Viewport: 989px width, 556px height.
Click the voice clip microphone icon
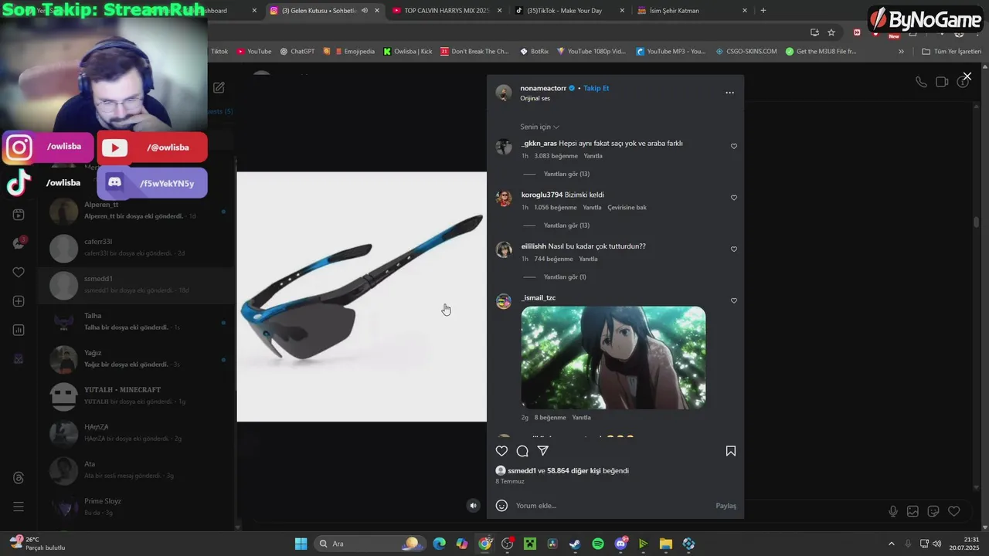(893, 511)
